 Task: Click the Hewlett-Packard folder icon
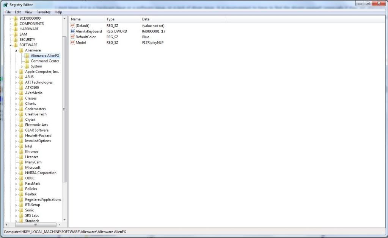pyautogui.click(x=21, y=135)
